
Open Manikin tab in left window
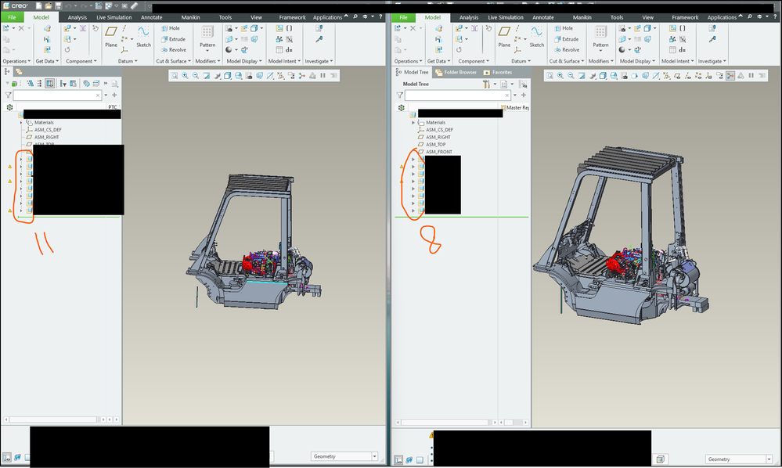[190, 17]
